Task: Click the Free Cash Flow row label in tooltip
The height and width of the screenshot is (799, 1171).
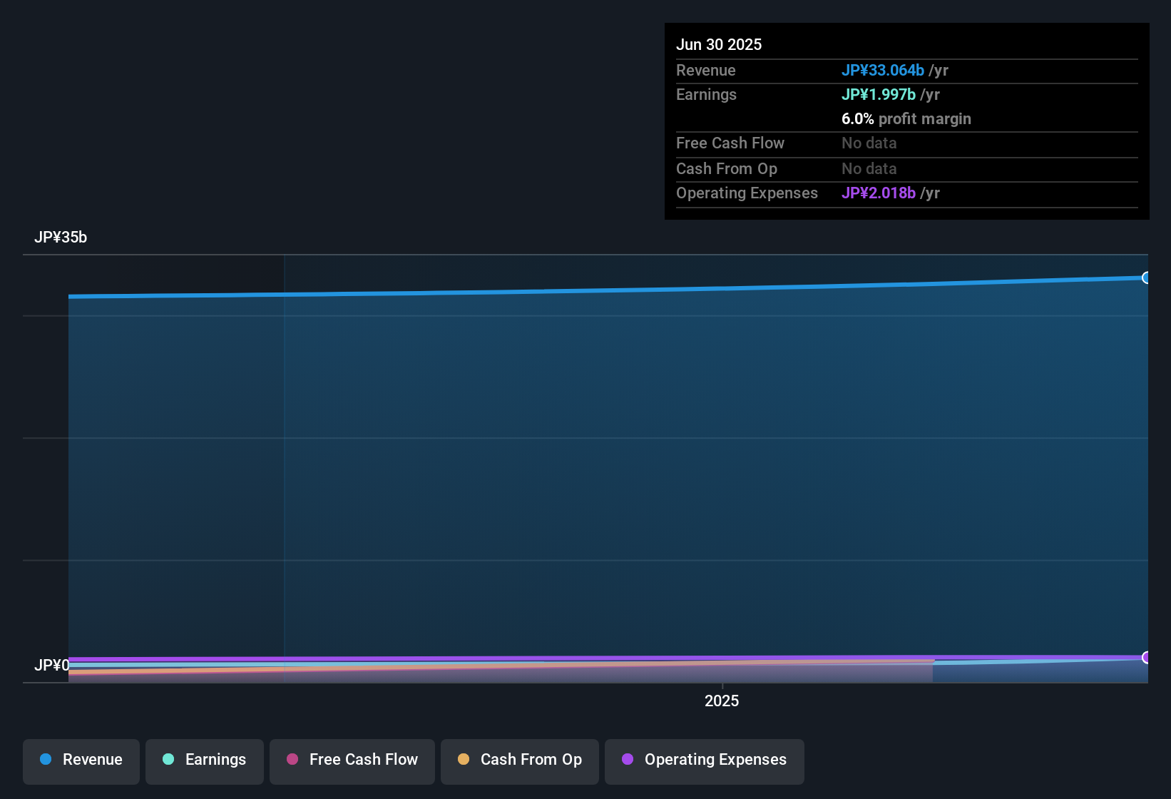Action: tap(730, 143)
